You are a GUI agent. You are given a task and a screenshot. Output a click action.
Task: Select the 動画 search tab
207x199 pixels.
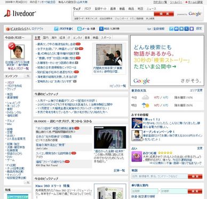click(x=122, y=9)
